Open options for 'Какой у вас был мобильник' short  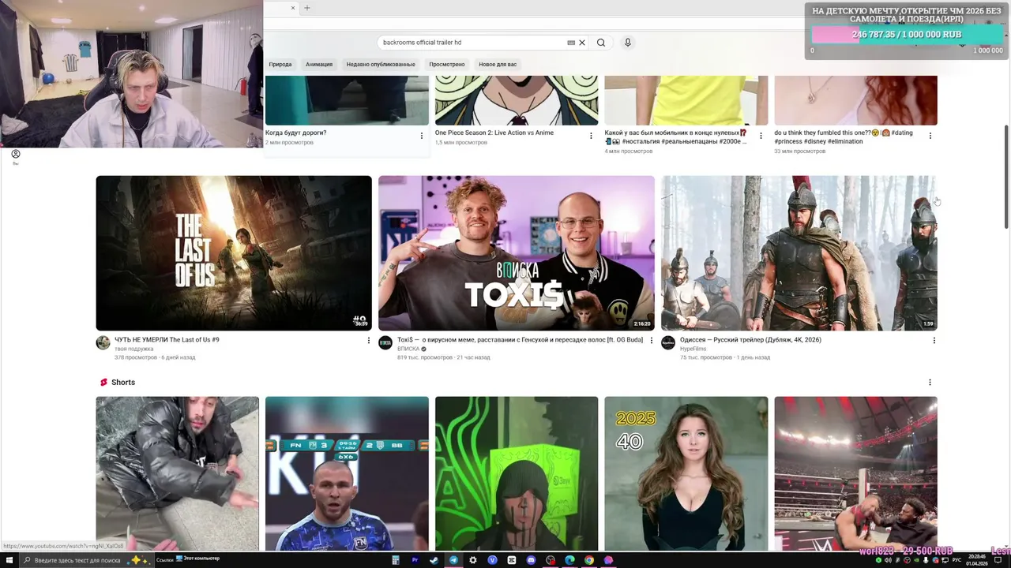point(761,136)
